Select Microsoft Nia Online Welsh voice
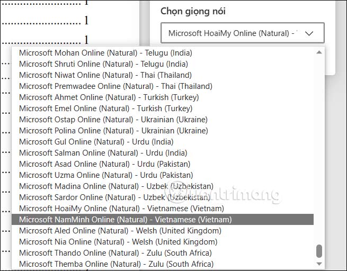The width and height of the screenshot is (347, 271). 163,241
